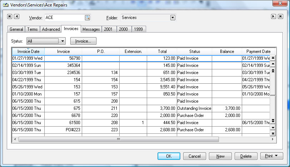Click the horizontal scrollbar left arrow
This screenshot has width=290, height=167.
click(15, 139)
